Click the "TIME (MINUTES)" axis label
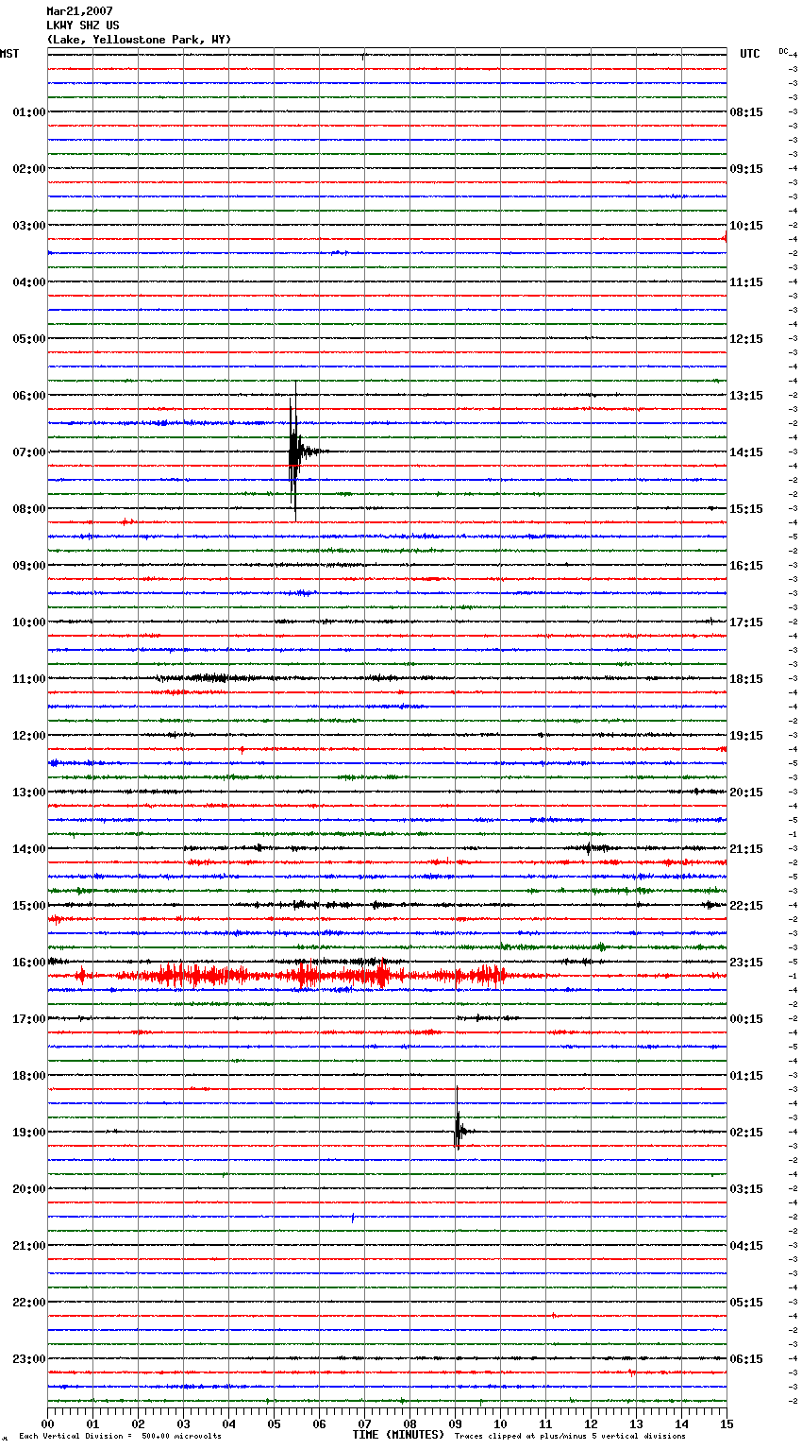This screenshot has width=802, height=1449. 398,1435
